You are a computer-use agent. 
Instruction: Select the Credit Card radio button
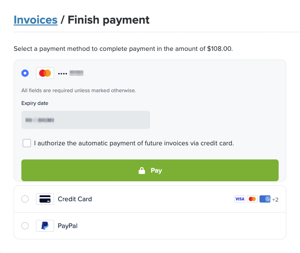(x=25, y=199)
